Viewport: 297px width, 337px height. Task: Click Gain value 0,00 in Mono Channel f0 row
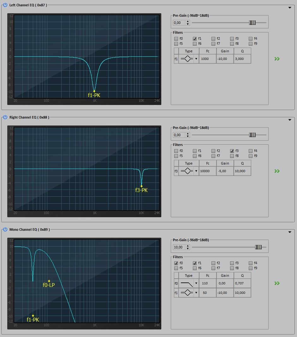click(x=225, y=283)
